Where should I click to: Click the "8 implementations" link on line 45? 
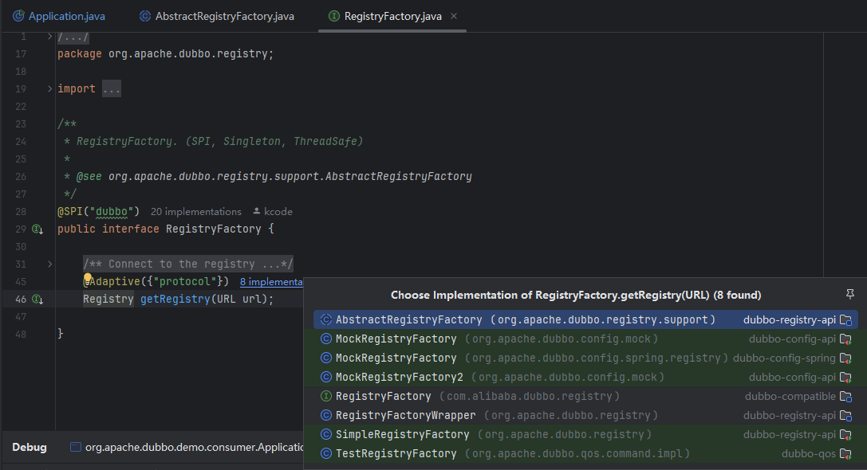tap(271, 282)
